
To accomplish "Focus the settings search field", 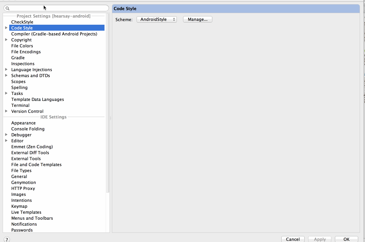I will pos(56,8).
